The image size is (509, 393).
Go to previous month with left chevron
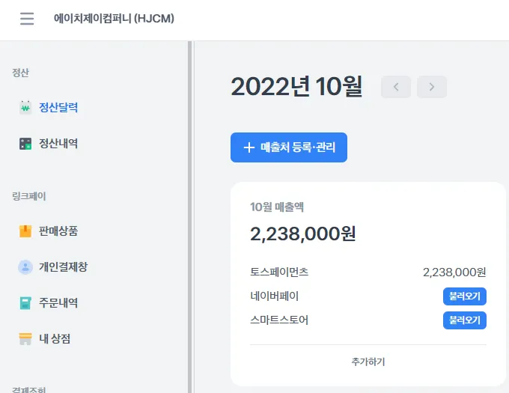(396, 87)
